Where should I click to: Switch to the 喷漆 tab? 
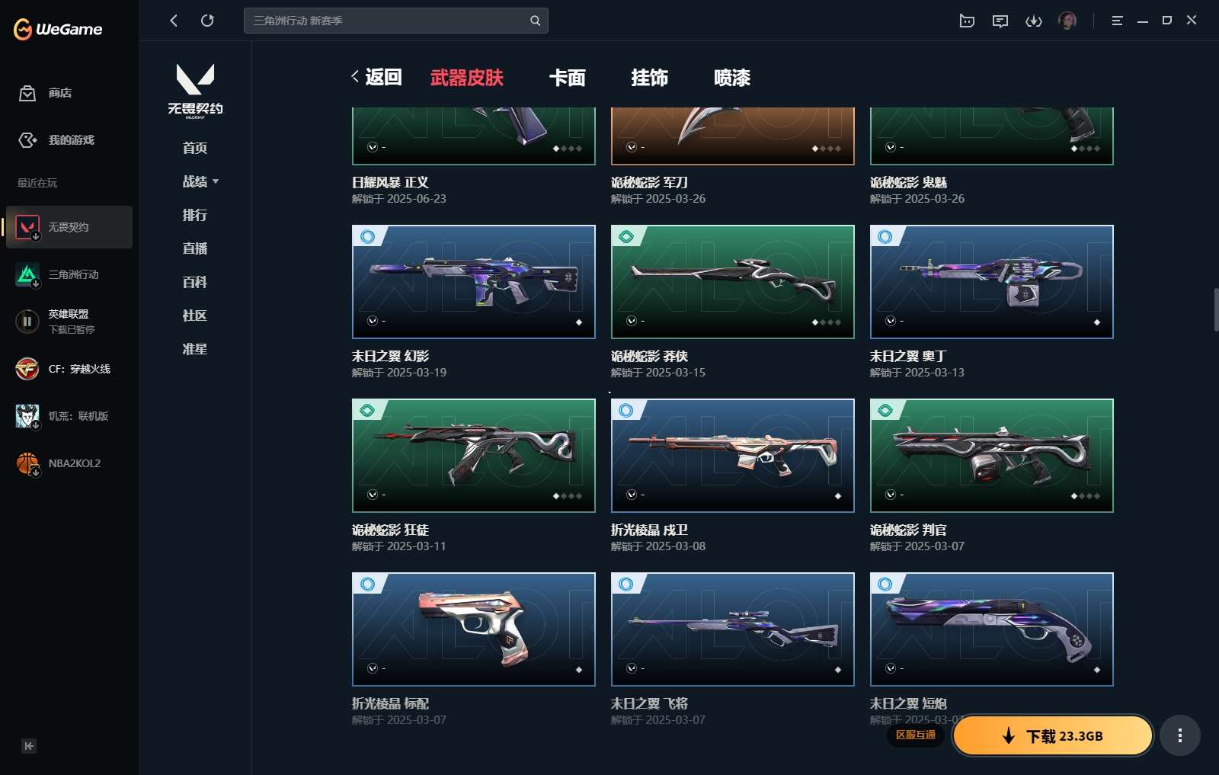point(732,78)
